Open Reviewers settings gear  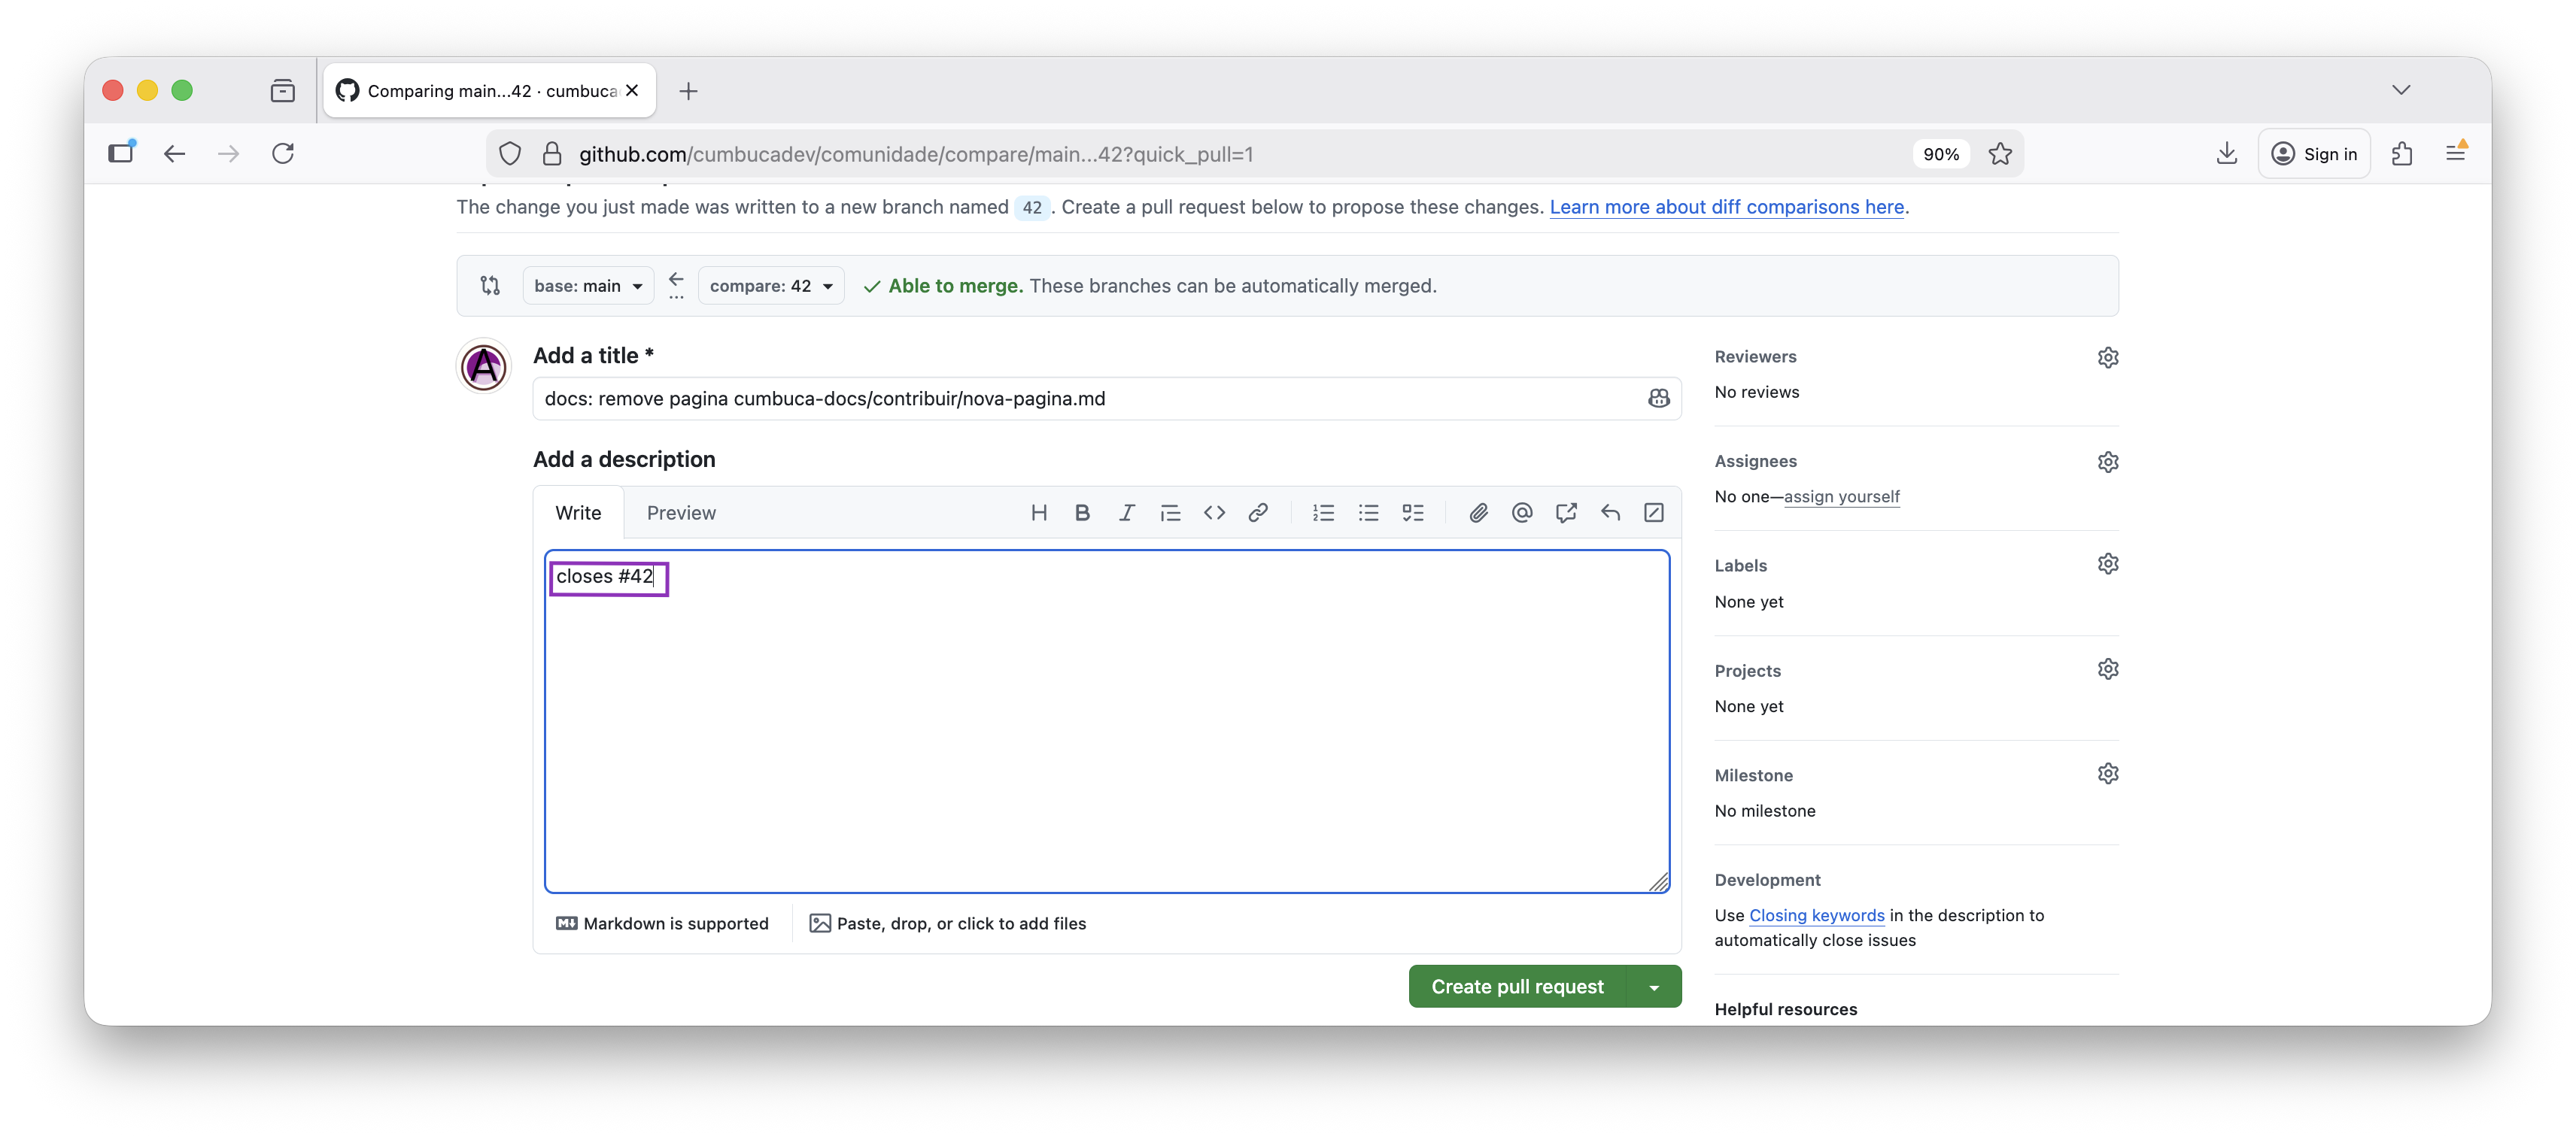[2108, 358]
